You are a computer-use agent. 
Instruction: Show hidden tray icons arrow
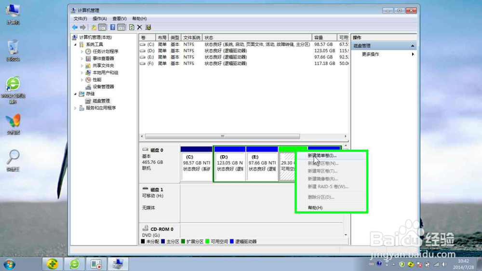(x=393, y=264)
